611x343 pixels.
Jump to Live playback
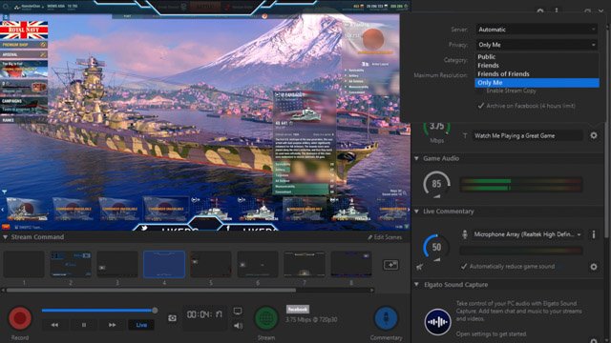(x=141, y=325)
